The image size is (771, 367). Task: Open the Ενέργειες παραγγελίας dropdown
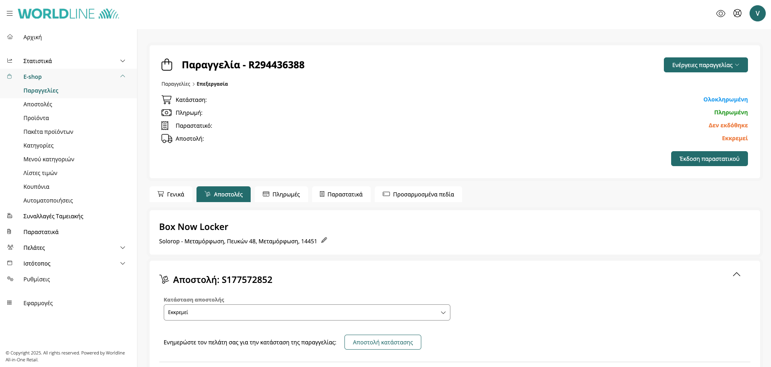coord(706,65)
